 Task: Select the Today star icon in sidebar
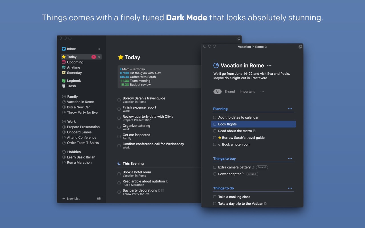pyautogui.click(x=64, y=57)
